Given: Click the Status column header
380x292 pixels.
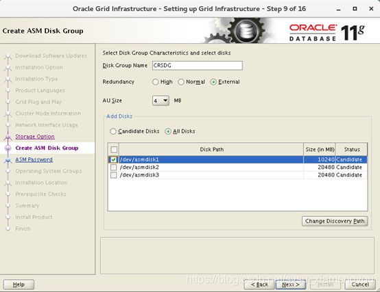Looking at the screenshot, I should point(352,150).
